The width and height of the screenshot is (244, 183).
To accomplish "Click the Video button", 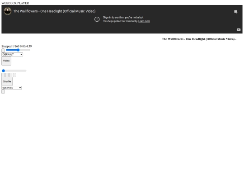I will click(x=6, y=61).
